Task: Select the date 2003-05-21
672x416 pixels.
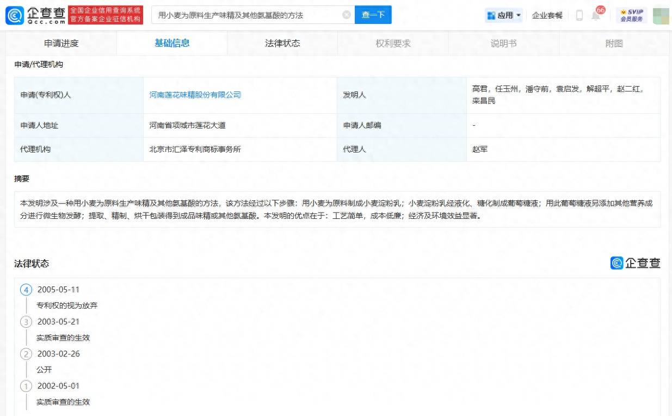Action: pos(58,322)
